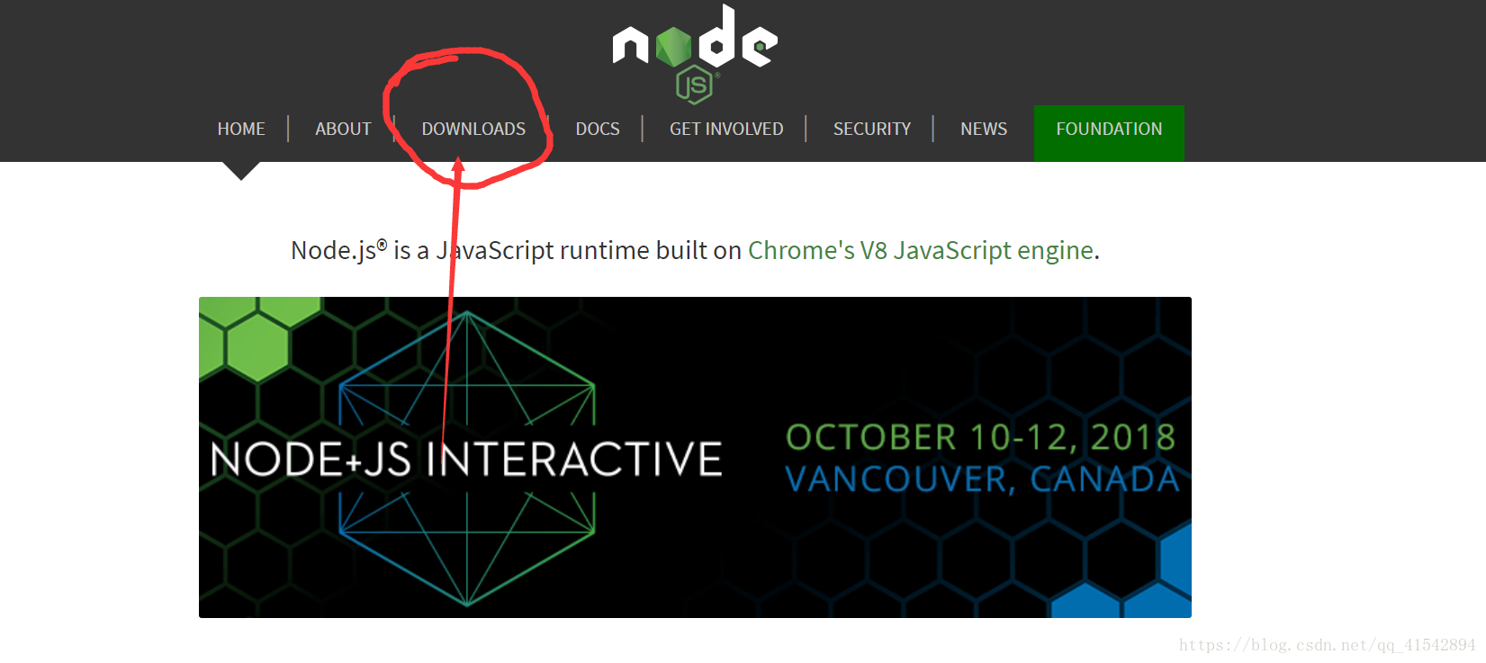This screenshot has width=1486, height=663.
Task: Open the HOME menu item
Action: click(241, 129)
